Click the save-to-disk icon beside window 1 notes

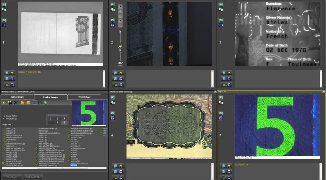point(12,73)
